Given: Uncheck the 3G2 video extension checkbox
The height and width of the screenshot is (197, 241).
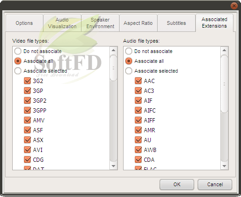Looking at the screenshot, I should 27,81.
